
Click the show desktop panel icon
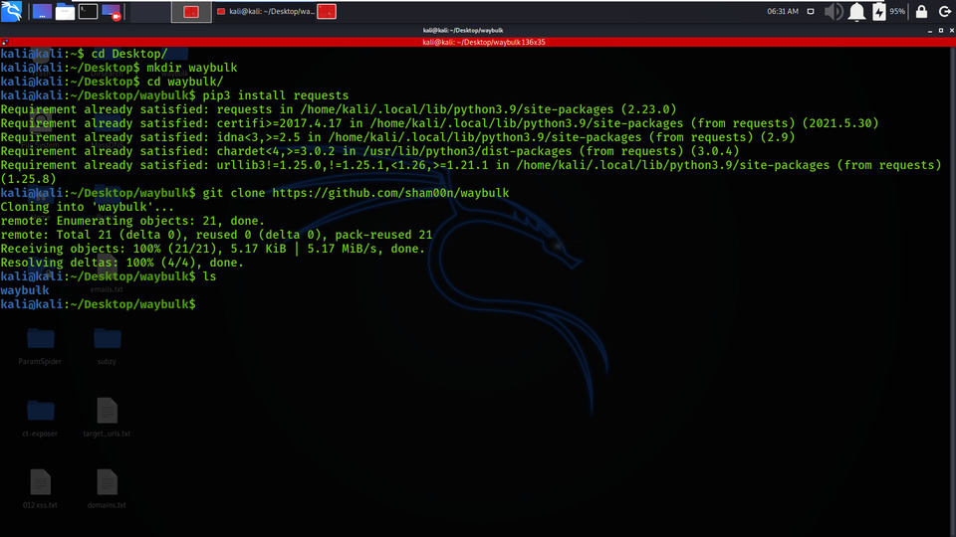(x=42, y=12)
